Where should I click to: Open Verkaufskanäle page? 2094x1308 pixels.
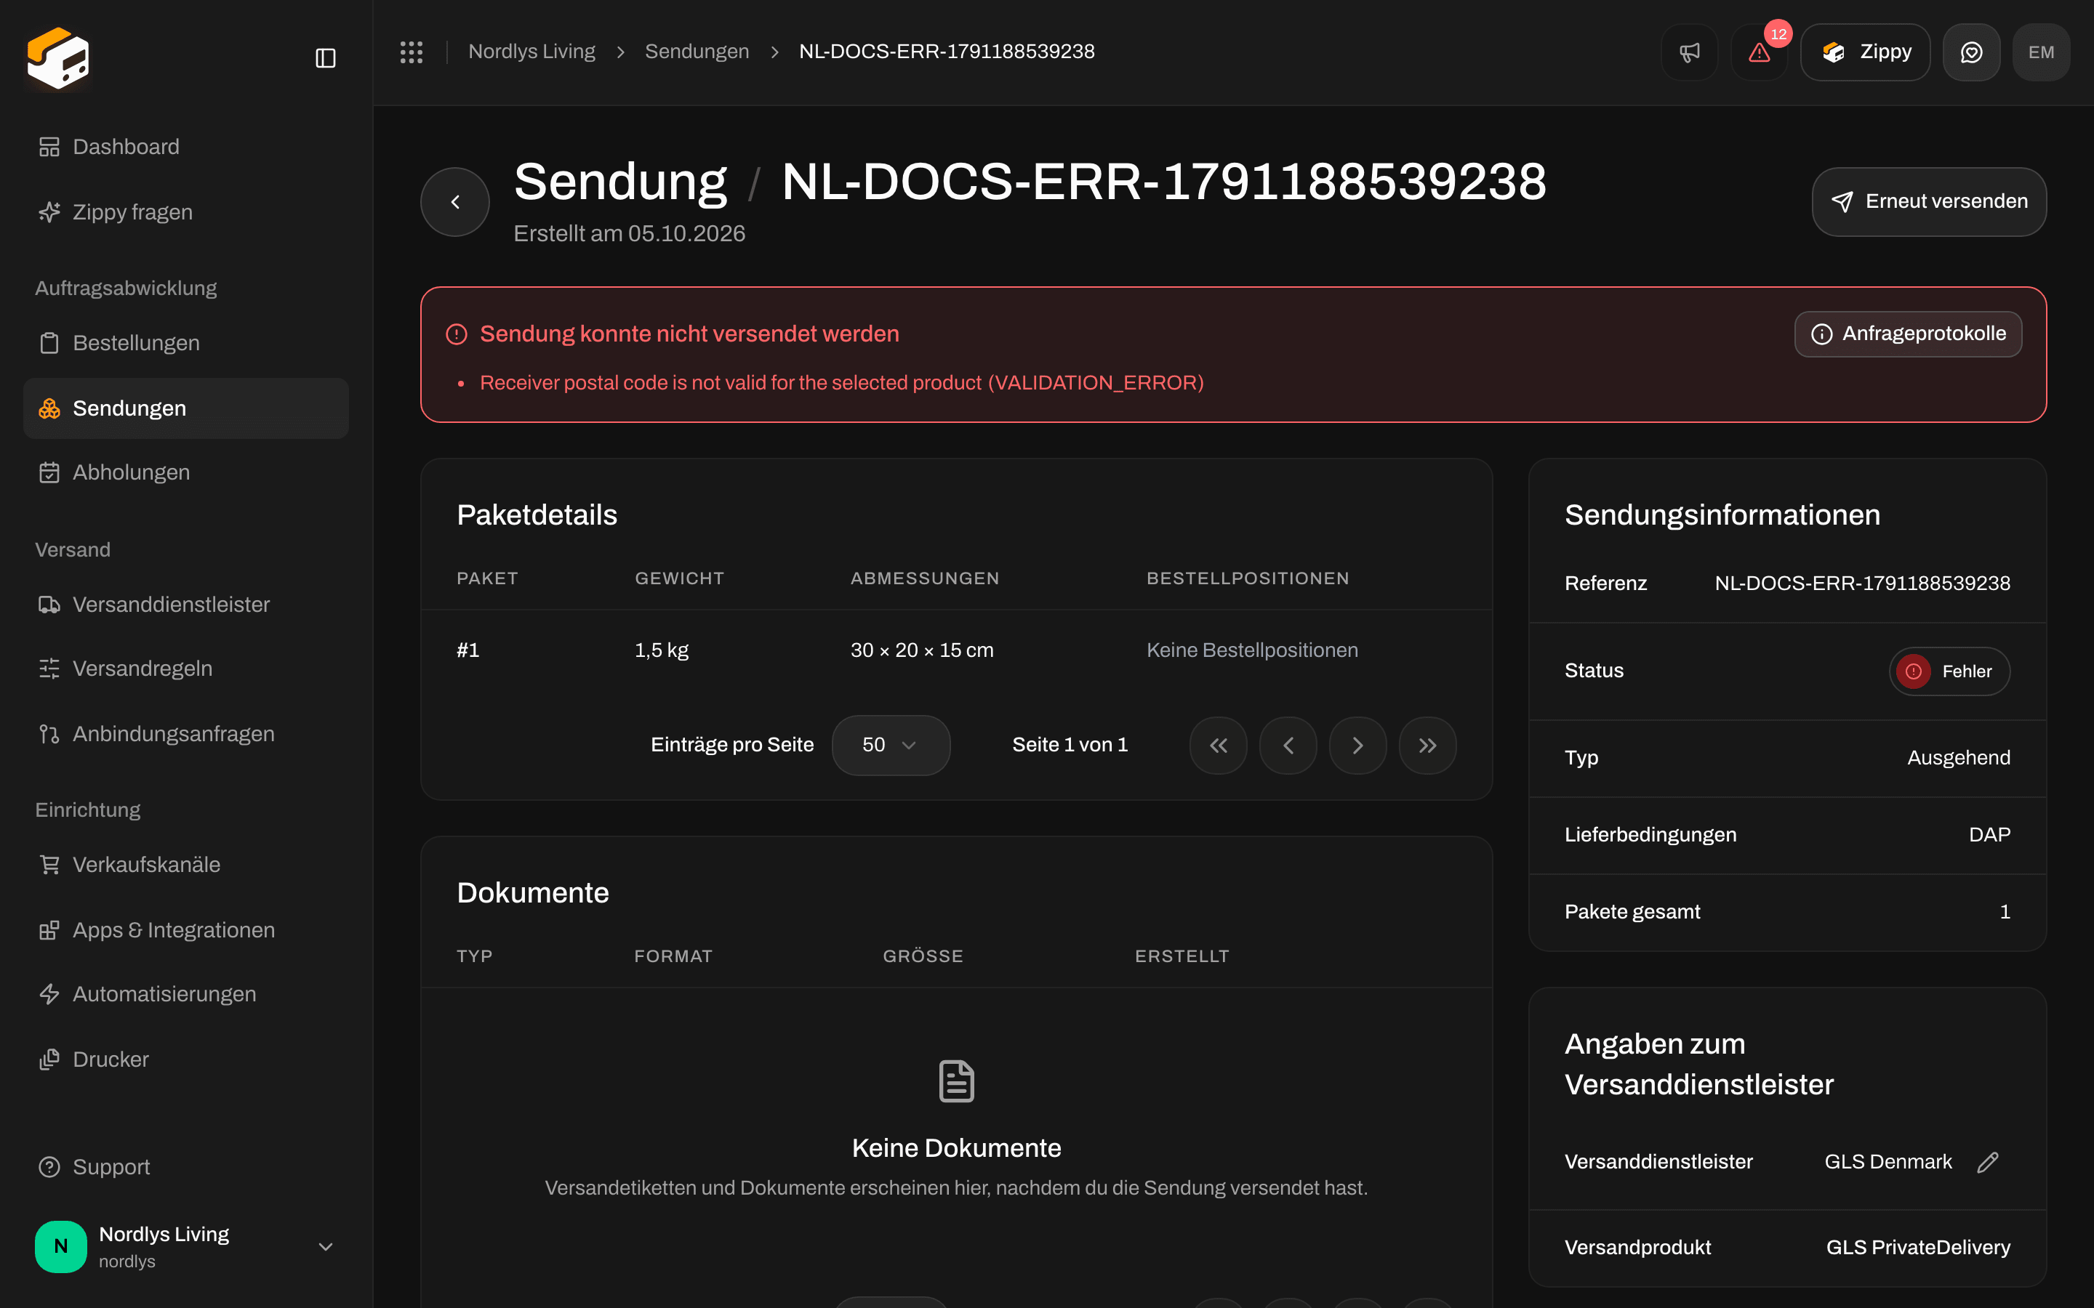[186, 864]
